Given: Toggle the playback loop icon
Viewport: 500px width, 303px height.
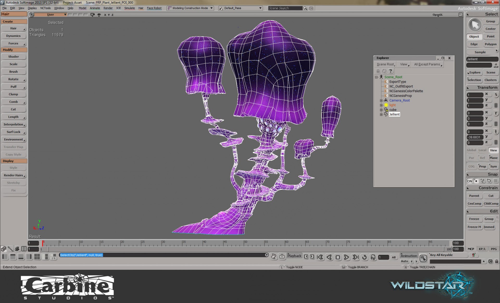Looking at the screenshot, I should coord(364,257).
